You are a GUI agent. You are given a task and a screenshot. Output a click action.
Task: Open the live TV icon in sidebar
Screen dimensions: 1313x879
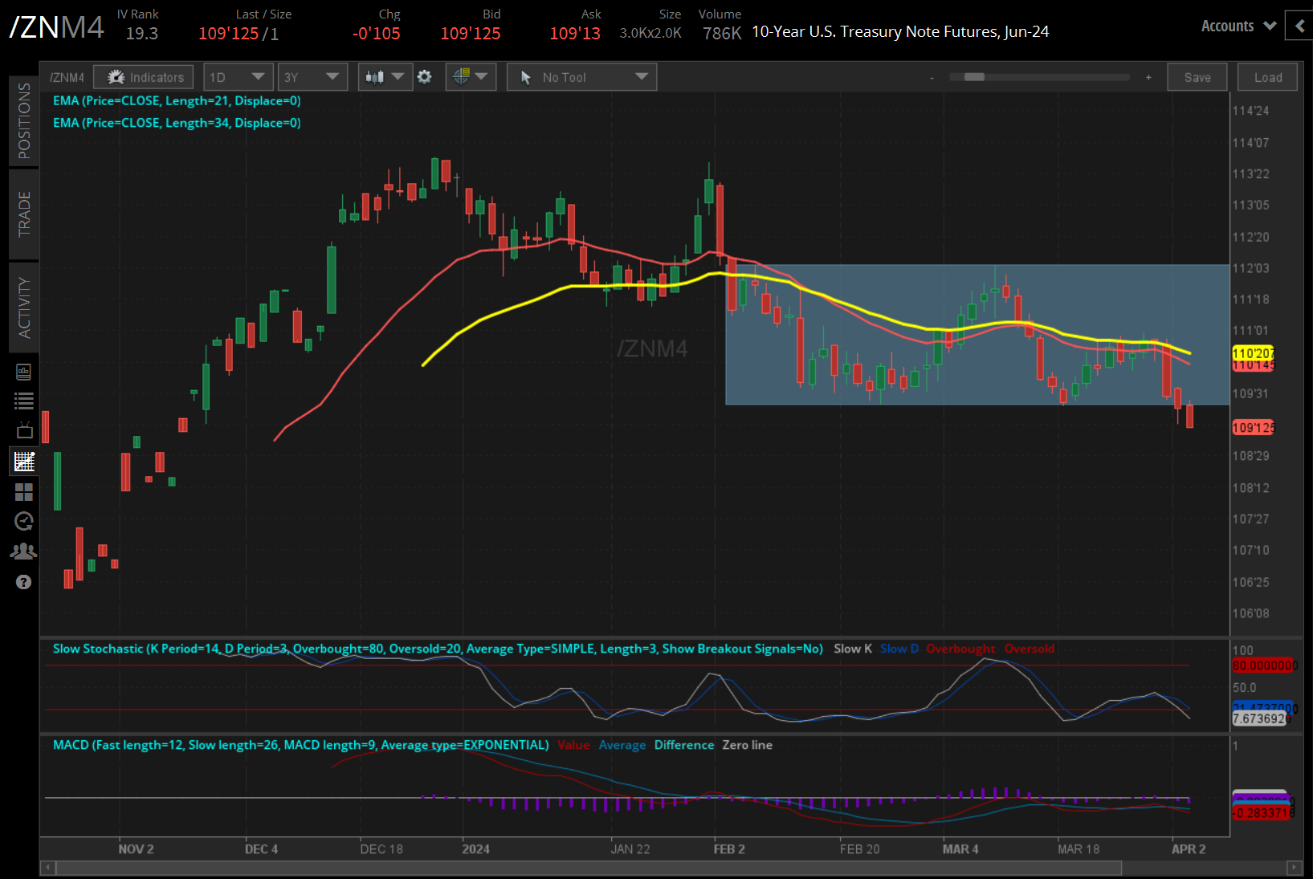click(24, 430)
